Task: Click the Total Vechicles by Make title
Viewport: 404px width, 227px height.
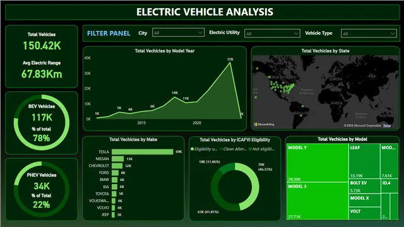Action: coord(133,139)
